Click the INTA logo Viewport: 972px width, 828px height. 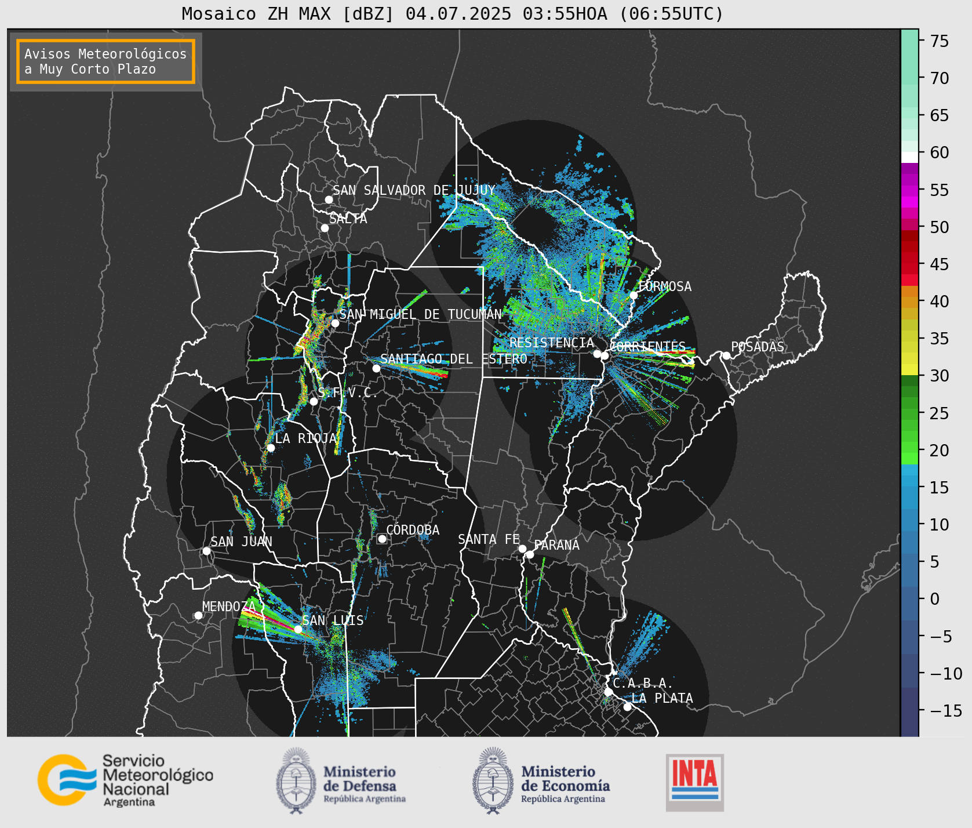point(695,782)
